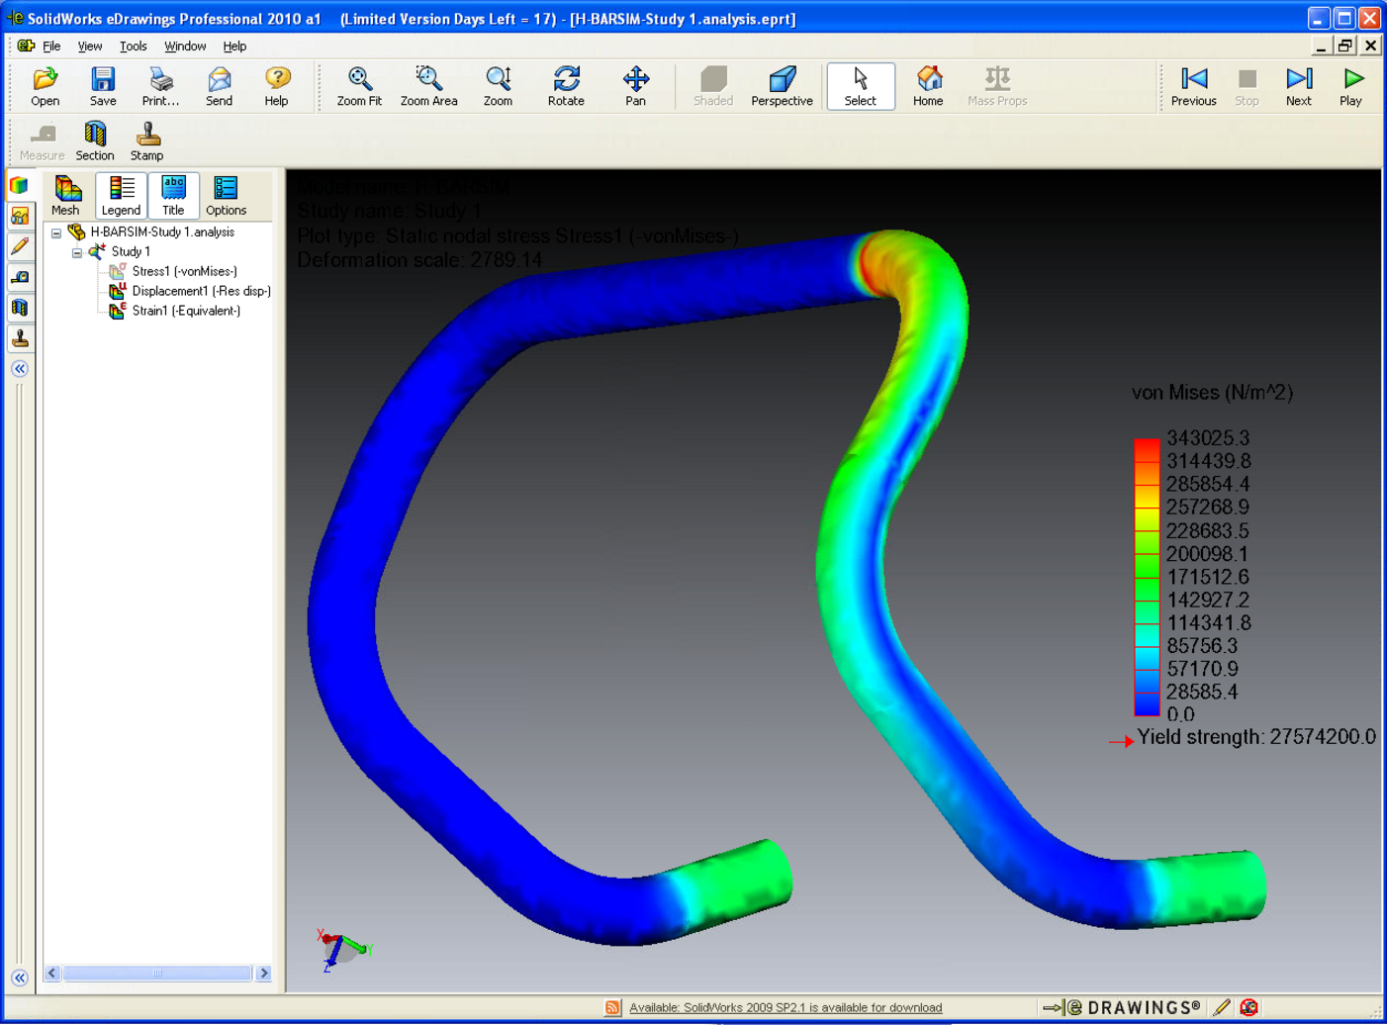
Task: Click the Zoom Fit tool
Action: pyautogui.click(x=359, y=86)
